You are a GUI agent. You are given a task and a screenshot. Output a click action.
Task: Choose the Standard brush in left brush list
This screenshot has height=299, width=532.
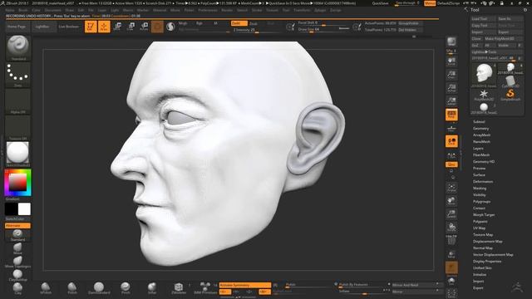[17, 234]
